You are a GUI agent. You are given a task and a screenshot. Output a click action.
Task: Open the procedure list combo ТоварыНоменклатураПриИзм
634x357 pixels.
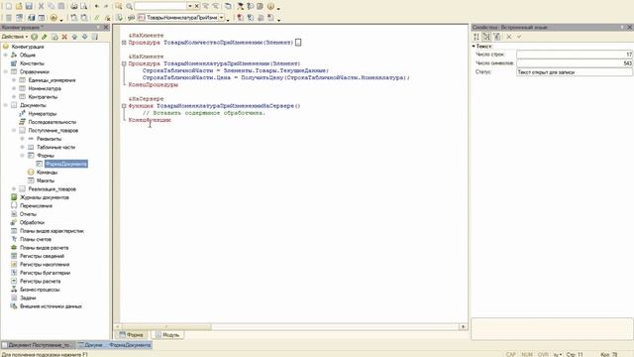click(x=181, y=18)
